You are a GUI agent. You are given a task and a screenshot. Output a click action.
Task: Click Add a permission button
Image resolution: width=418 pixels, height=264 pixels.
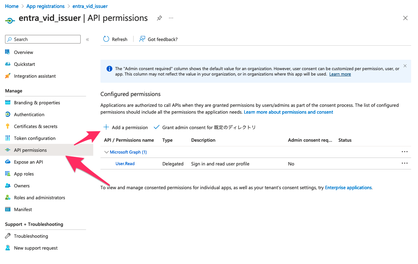126,127
